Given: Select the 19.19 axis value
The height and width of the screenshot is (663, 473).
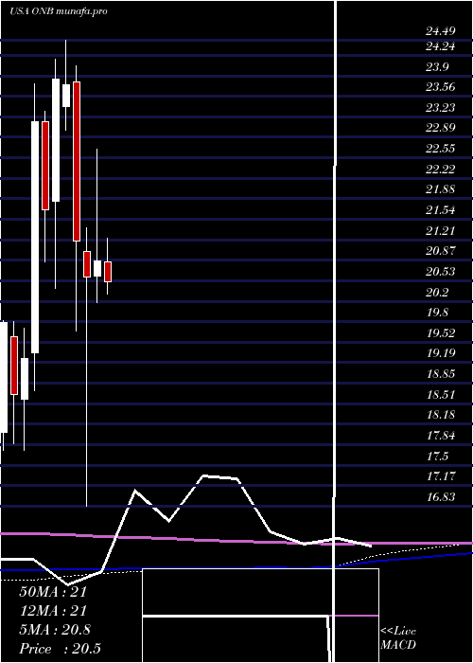Looking at the screenshot, I should pyautogui.click(x=440, y=353).
